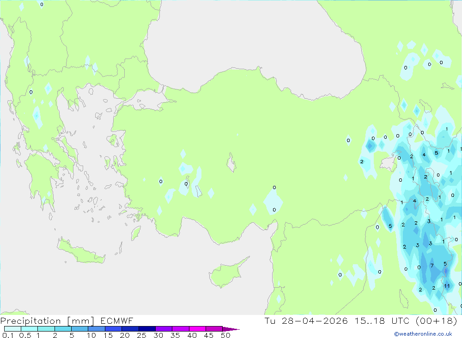Click the above-50 mm legend arrow tip

pos(231,329)
